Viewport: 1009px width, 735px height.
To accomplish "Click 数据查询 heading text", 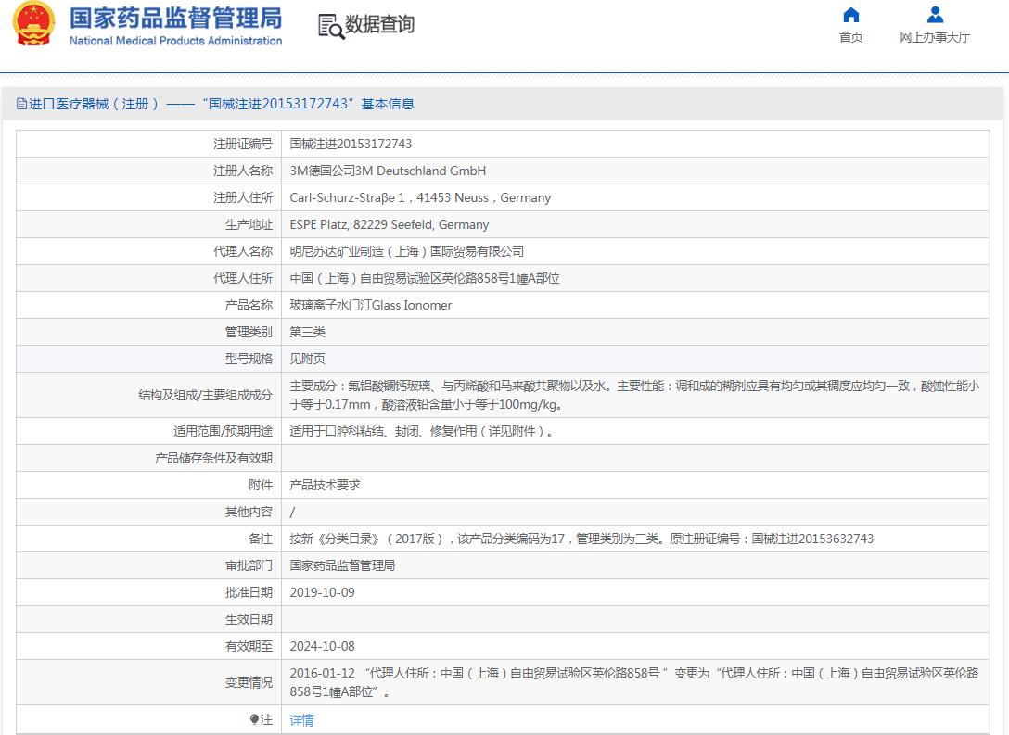I will 379,24.
